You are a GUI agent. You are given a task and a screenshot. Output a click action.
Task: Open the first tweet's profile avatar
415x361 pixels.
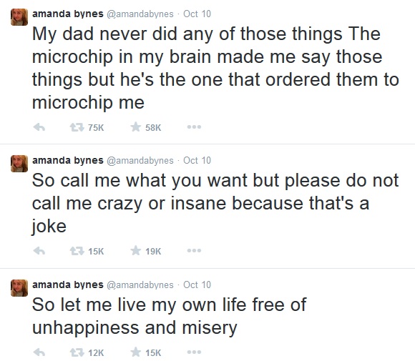pos(19,17)
